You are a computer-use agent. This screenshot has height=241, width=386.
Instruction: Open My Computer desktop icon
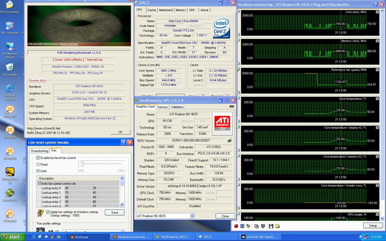tap(10, 28)
